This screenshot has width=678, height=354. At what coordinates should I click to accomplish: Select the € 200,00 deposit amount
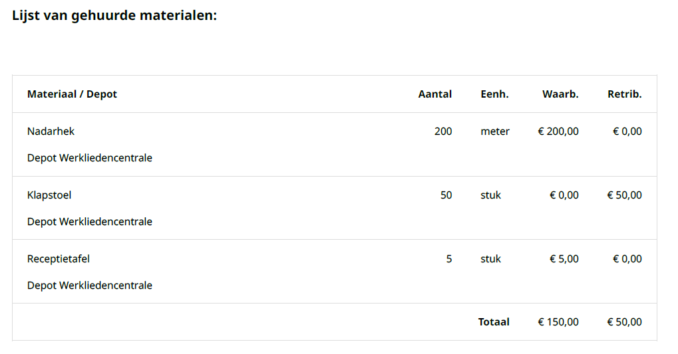pyautogui.click(x=558, y=132)
